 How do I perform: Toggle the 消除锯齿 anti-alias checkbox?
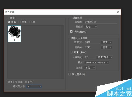71,31
